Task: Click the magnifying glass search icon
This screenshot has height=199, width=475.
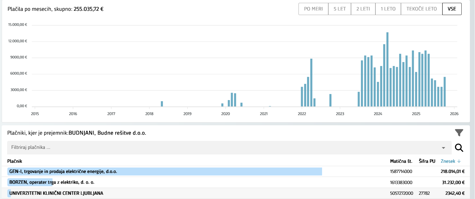Action: 459,148
